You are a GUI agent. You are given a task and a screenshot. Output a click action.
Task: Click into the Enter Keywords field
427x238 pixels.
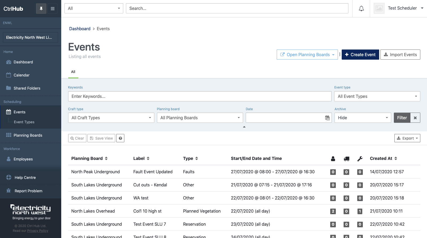tap(199, 97)
